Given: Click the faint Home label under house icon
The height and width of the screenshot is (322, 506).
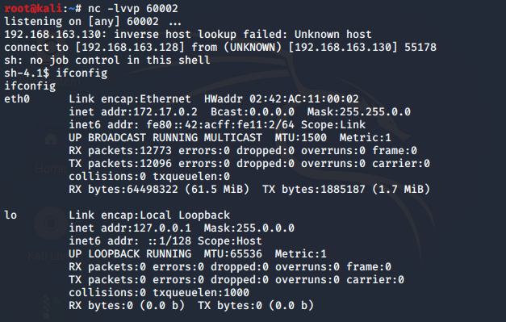Looking at the screenshot, I should point(51,169).
